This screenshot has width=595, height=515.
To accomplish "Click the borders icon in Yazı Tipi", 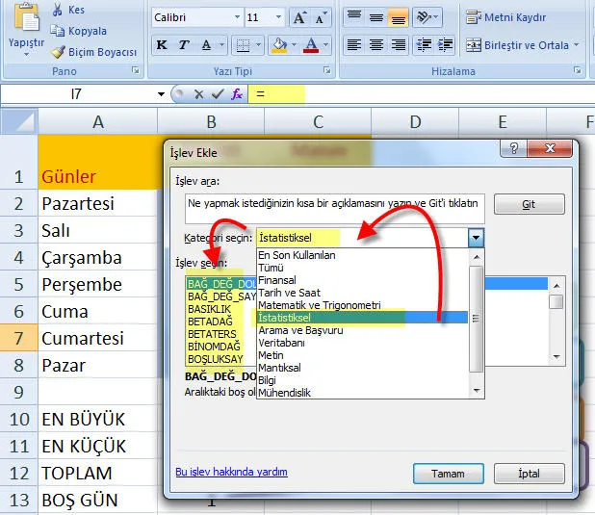I will click(x=244, y=45).
